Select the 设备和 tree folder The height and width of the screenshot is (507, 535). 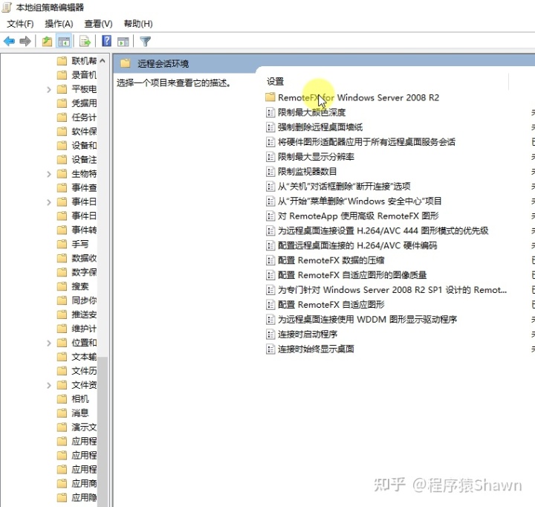coord(77,146)
